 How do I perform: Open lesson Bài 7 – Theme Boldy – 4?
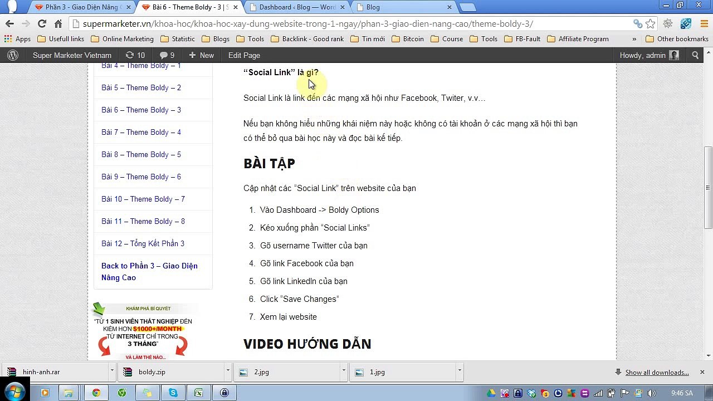click(x=141, y=132)
